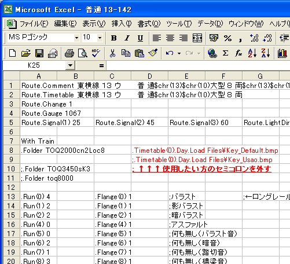Viewport: 290px width, 264px height.
Task: Open the 書式(O) menu
Action: [149, 24]
